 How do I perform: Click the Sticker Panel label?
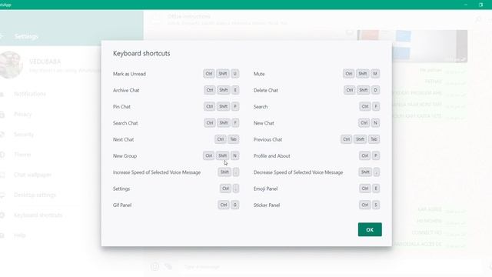click(267, 205)
